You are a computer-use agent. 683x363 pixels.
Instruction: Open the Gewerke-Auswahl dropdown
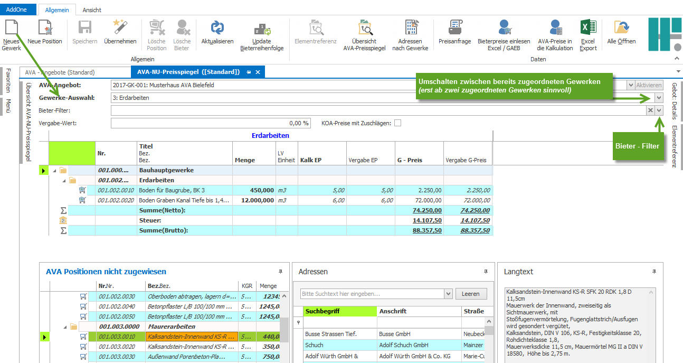659,98
